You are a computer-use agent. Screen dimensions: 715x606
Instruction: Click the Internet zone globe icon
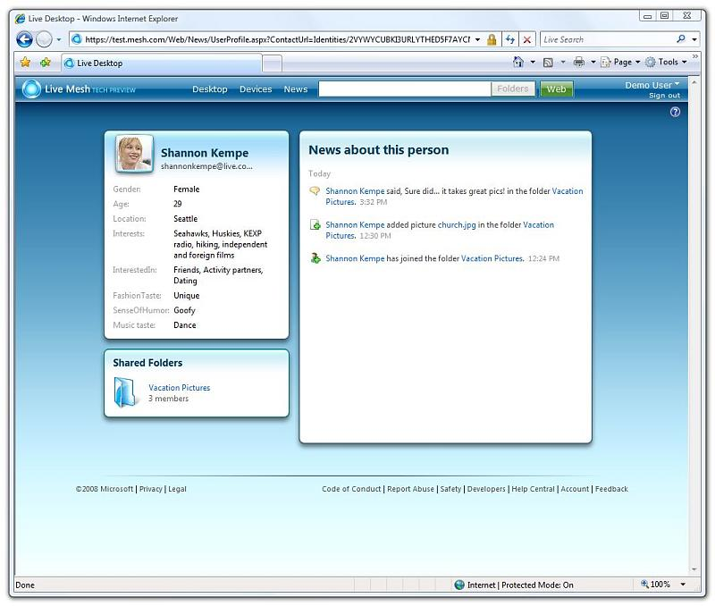click(x=459, y=585)
